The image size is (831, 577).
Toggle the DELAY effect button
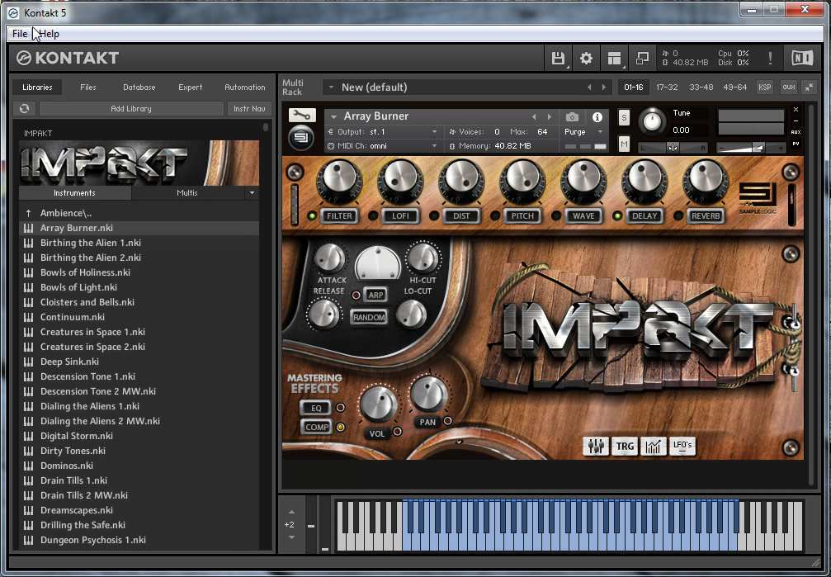[644, 215]
